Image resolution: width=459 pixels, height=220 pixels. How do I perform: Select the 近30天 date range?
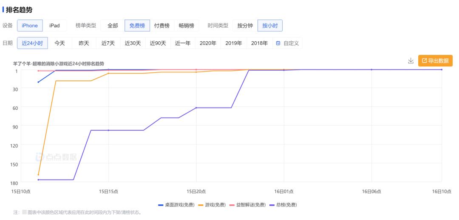[133, 43]
